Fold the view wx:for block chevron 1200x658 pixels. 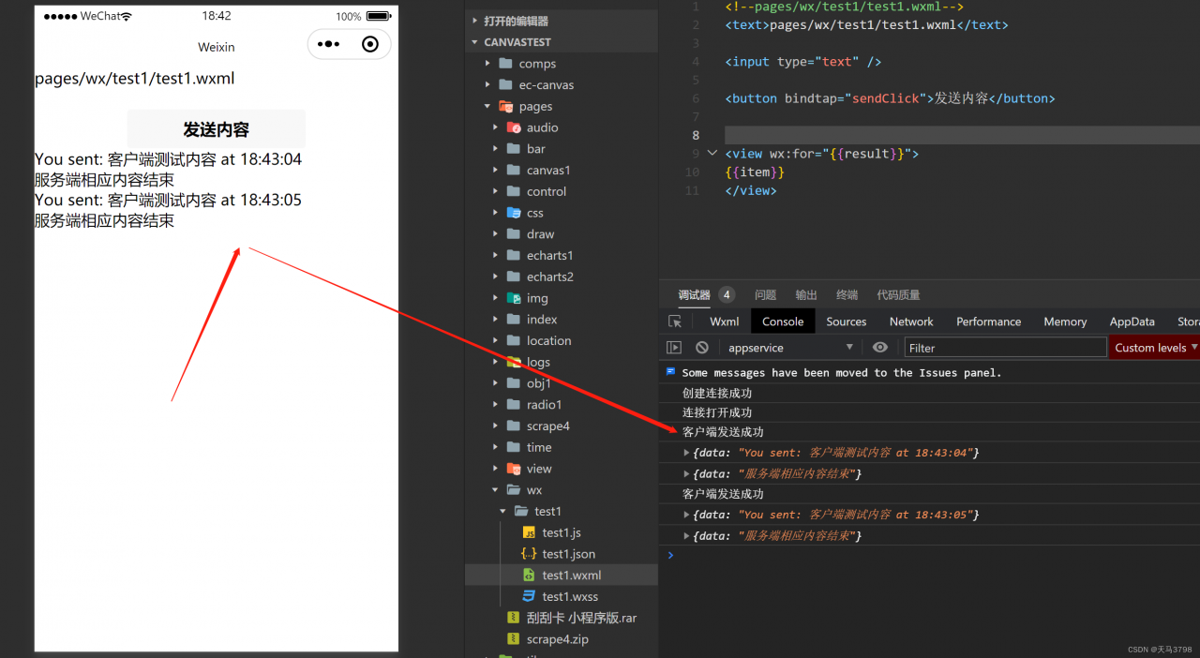(712, 154)
